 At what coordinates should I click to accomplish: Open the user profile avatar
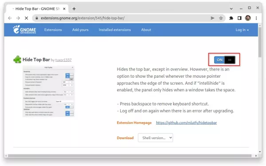248,18
